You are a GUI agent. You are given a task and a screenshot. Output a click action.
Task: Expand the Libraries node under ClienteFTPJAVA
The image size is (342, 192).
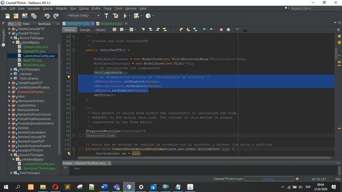coord(11,74)
